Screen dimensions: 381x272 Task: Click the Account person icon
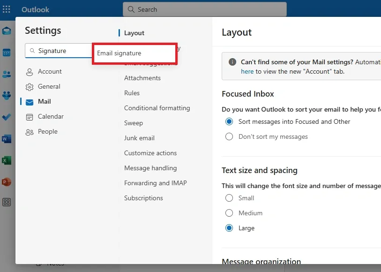coord(30,72)
